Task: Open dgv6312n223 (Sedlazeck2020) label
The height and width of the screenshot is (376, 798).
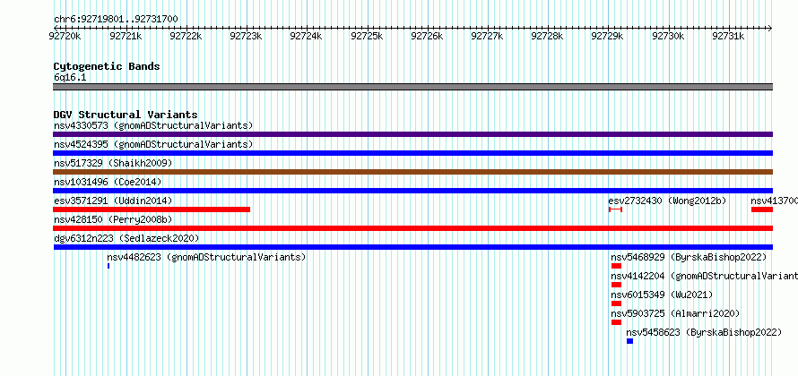Action: (x=126, y=238)
